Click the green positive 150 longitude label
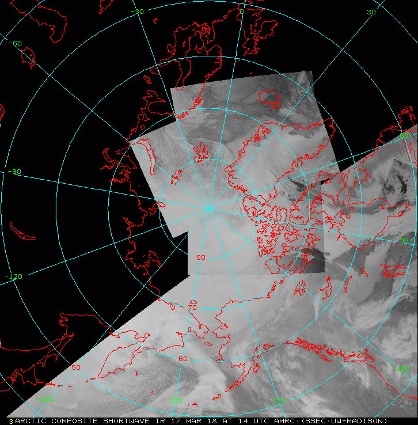Image resolution: width=418 pixels, height=425 pixels. 279,400
